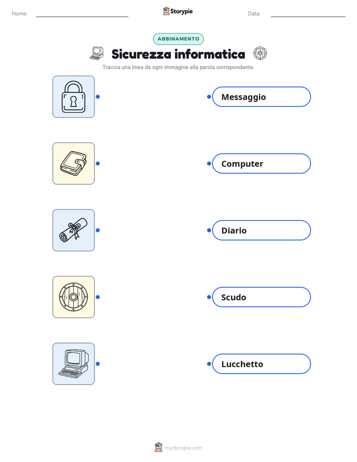
Task: Select the Computer word box
Action: click(261, 163)
